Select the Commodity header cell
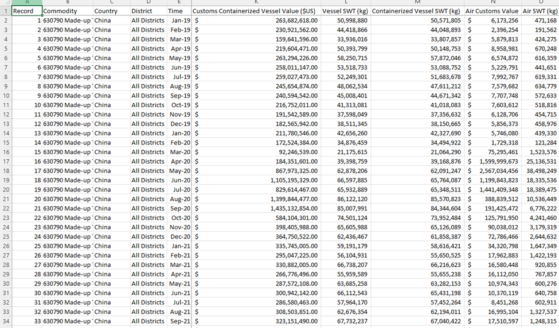Screen dimensions: 559x328 pyautogui.click(x=68, y=11)
